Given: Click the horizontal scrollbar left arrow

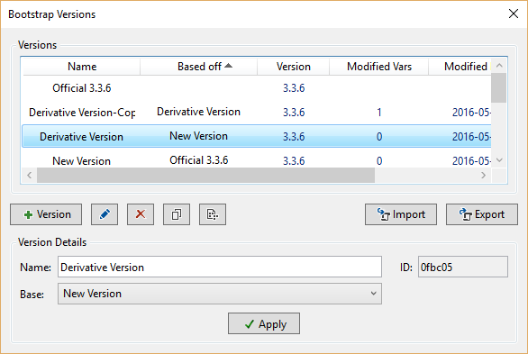Looking at the screenshot, I should [30, 176].
